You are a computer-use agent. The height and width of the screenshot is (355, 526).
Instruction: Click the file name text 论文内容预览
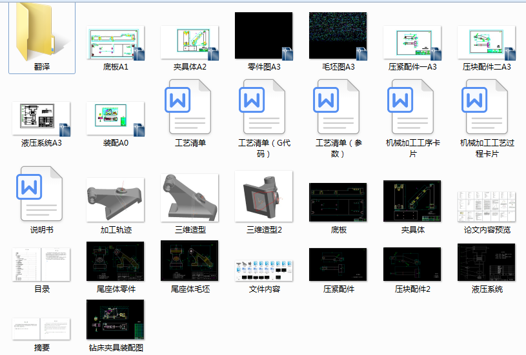pyautogui.click(x=487, y=230)
